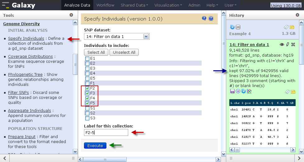304x162 pixels.
Task: Click the Tools panel scrollbar up arrow
Action: tap(75, 23)
